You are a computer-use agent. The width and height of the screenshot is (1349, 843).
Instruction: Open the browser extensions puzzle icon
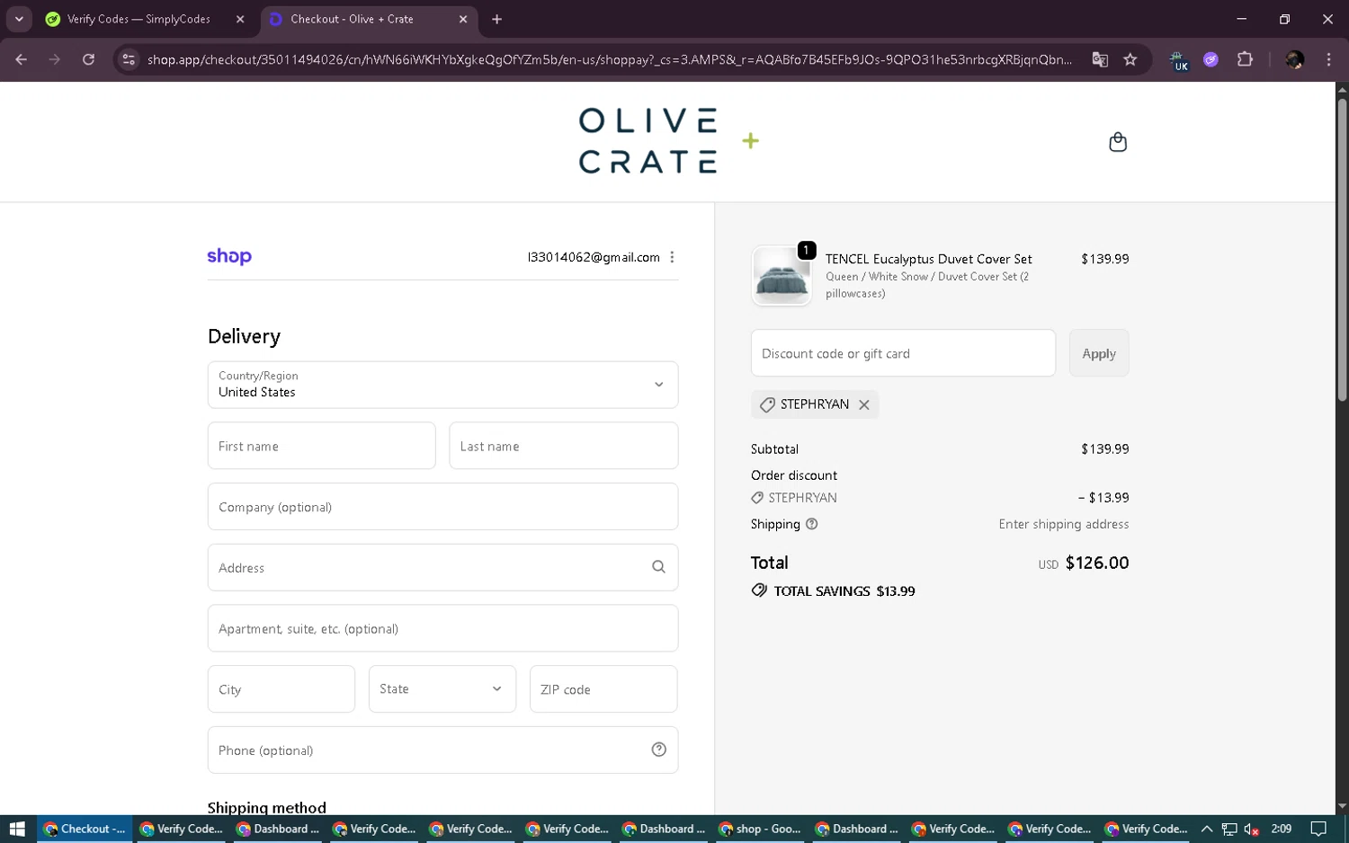tap(1245, 59)
